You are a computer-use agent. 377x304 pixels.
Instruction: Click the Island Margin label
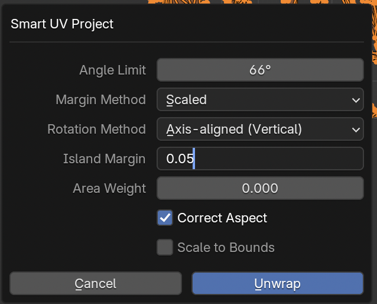[x=104, y=159]
